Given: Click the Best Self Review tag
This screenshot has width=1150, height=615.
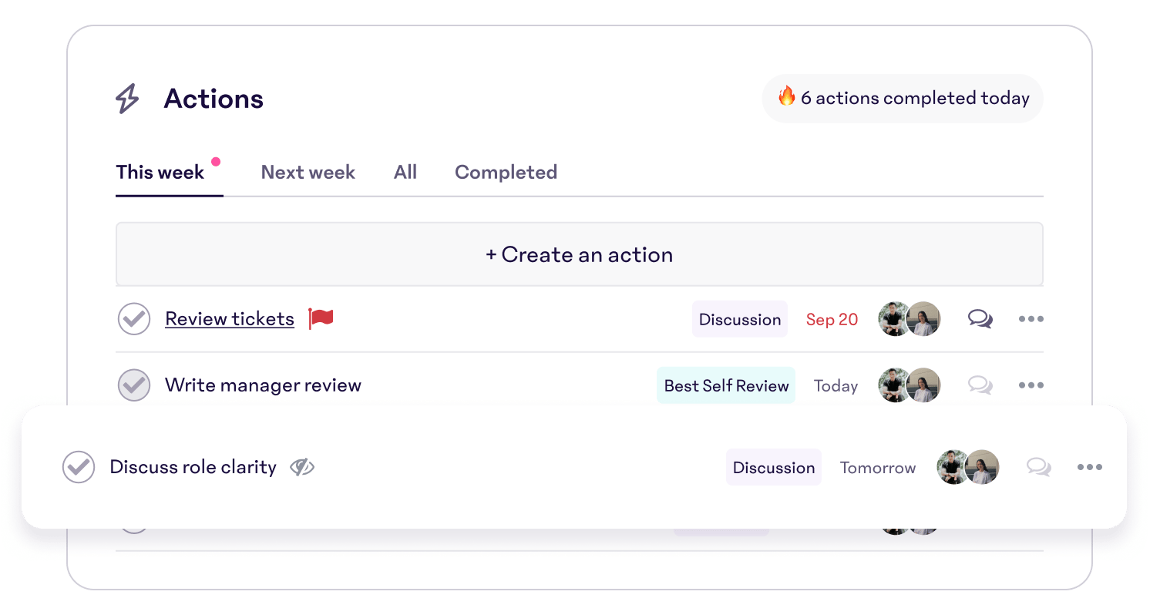Looking at the screenshot, I should pyautogui.click(x=726, y=385).
